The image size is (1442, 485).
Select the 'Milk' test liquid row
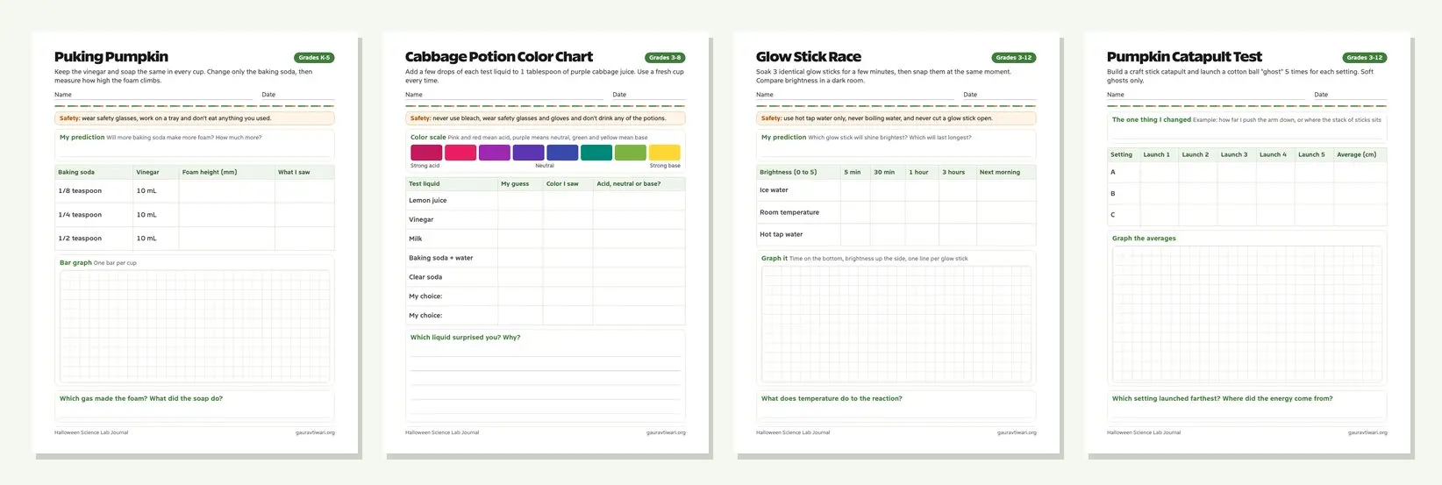pyautogui.click(x=546, y=239)
